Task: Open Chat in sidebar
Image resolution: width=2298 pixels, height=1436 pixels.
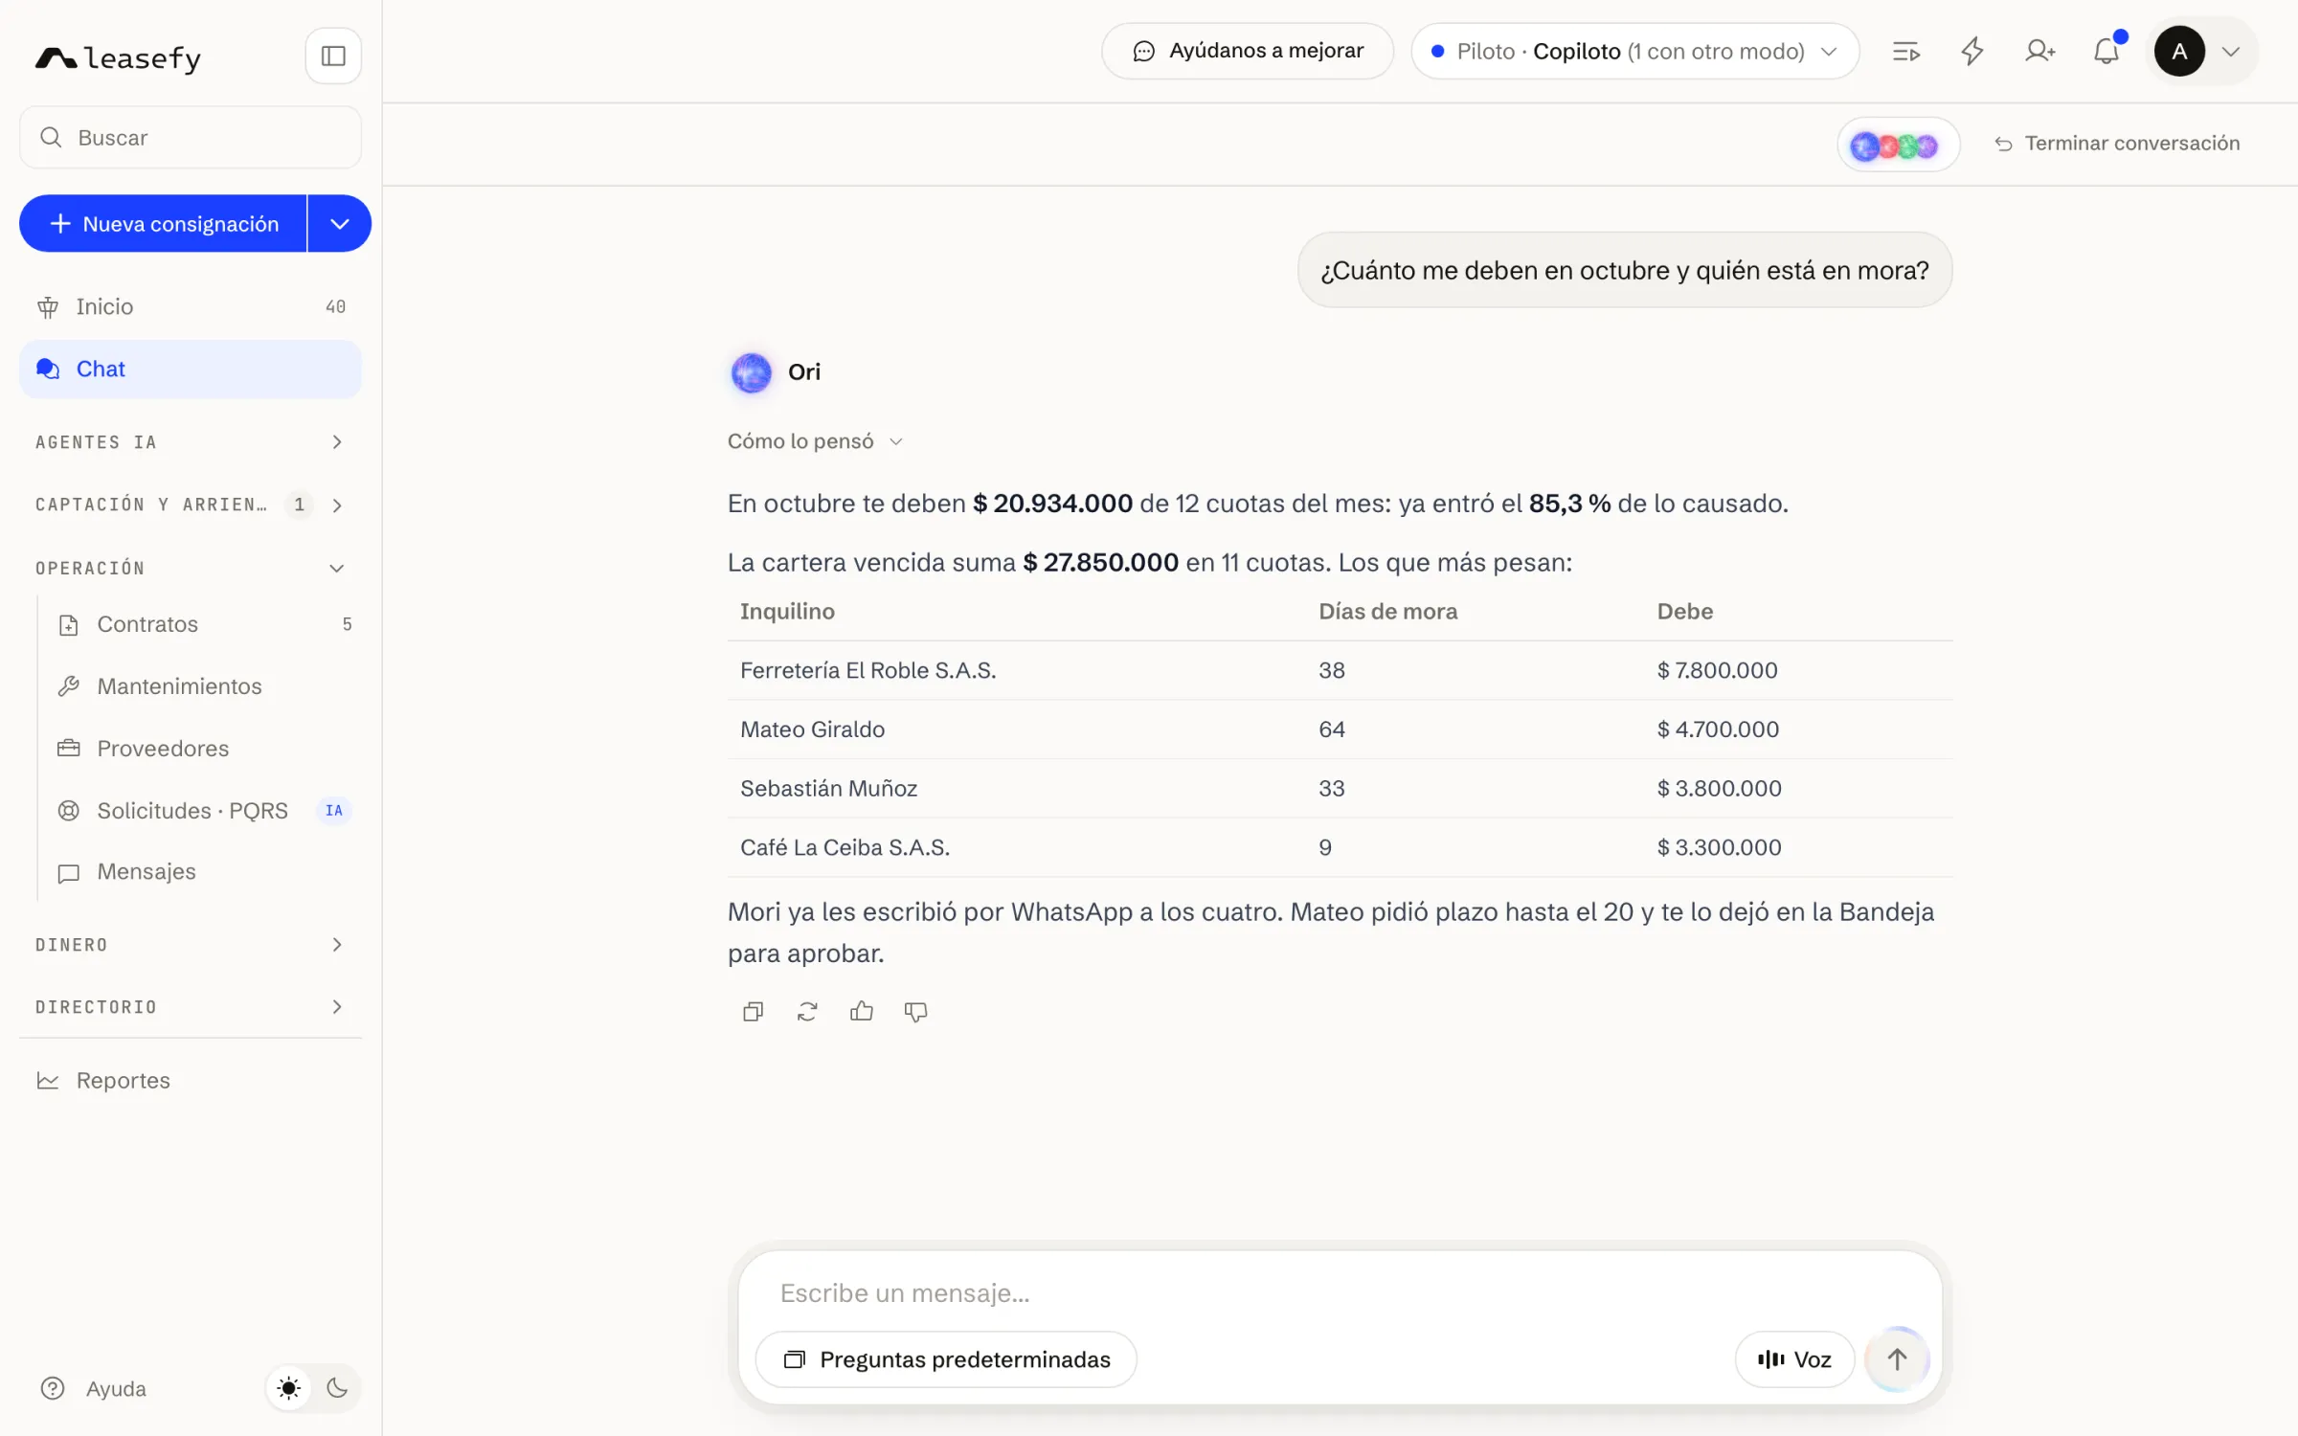Action: point(190,370)
